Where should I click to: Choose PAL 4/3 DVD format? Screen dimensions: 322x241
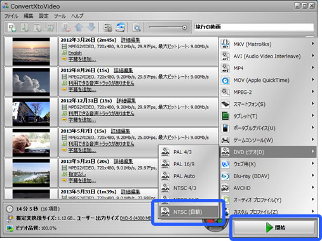189,152
